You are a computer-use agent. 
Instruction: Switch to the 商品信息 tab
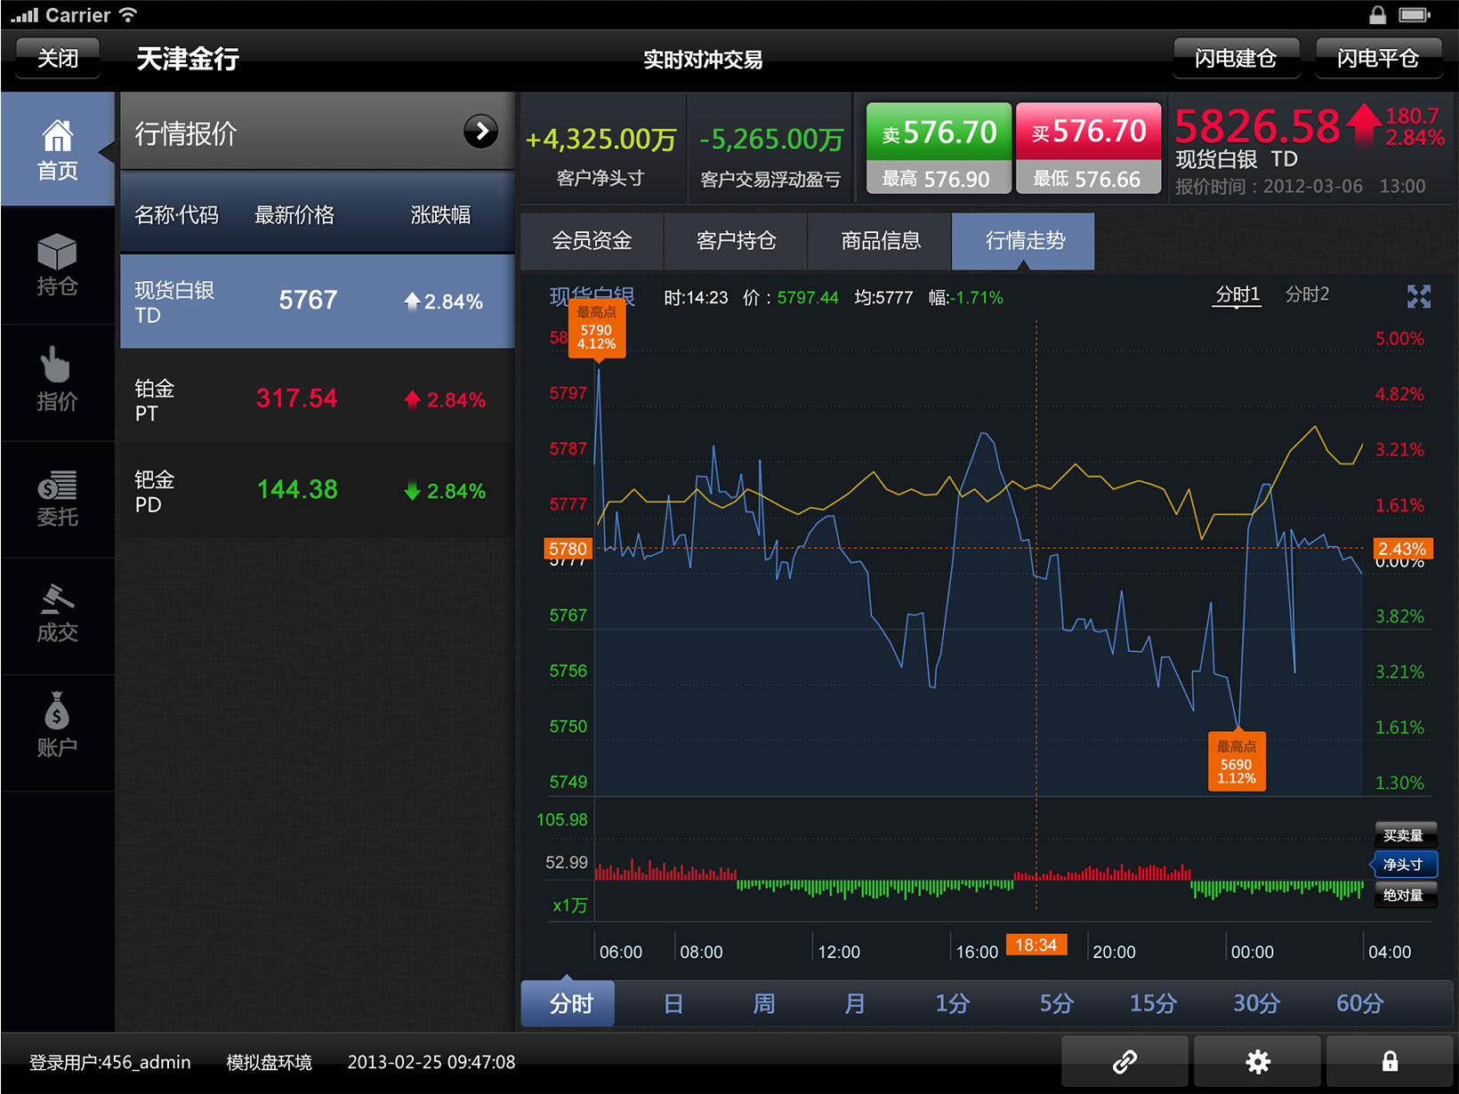tap(879, 241)
